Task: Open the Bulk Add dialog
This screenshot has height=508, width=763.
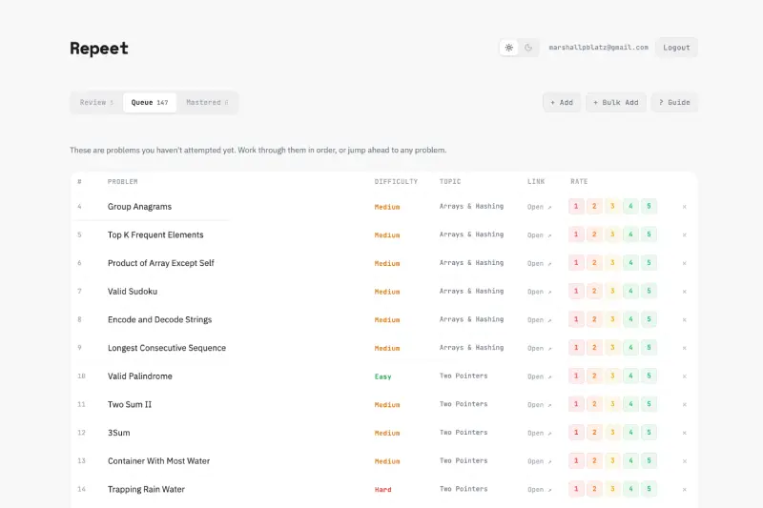Action: 615,103
